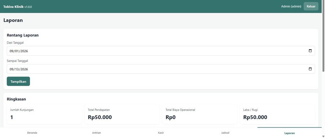The height and width of the screenshot is (138, 325).
Task: Click the v1.0.0 version text
Action: pos(28,7)
